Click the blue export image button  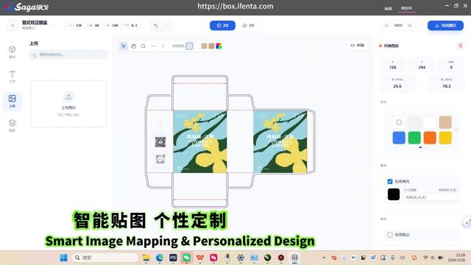(445, 26)
